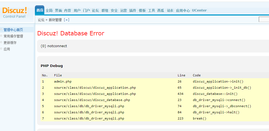Select the 内容 tab
269x131 pixels.
[x=68, y=10]
